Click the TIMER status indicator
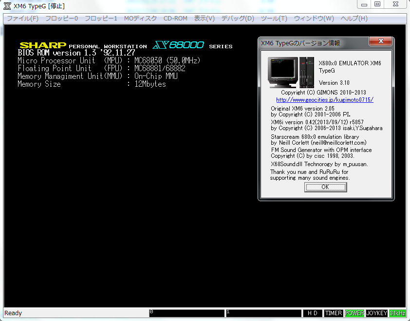Screen dimensions: 410x321 (x=334, y=313)
